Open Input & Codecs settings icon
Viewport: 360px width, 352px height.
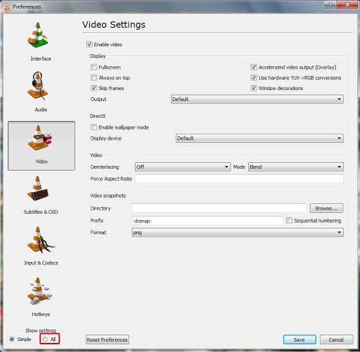point(40,239)
